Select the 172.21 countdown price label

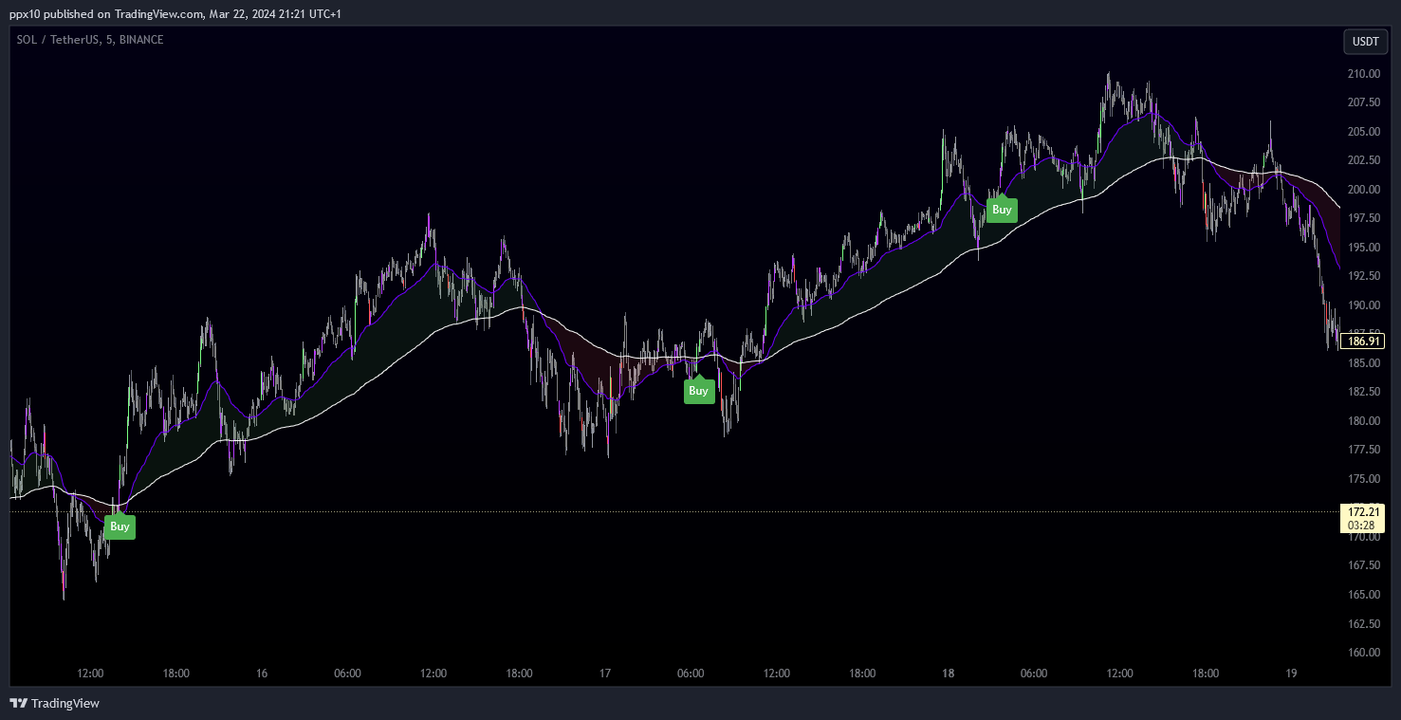[x=1364, y=518]
